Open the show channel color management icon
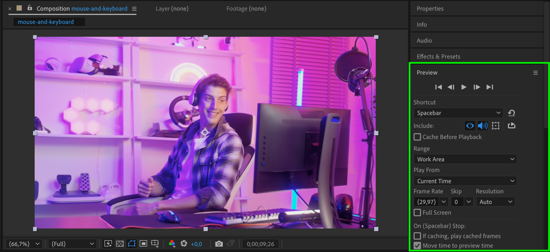Viewport: 550px width, 252px height. 172,244
